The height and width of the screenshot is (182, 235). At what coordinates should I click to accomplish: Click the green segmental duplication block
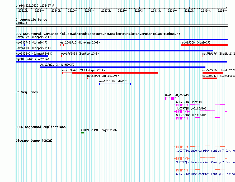coord(82,133)
